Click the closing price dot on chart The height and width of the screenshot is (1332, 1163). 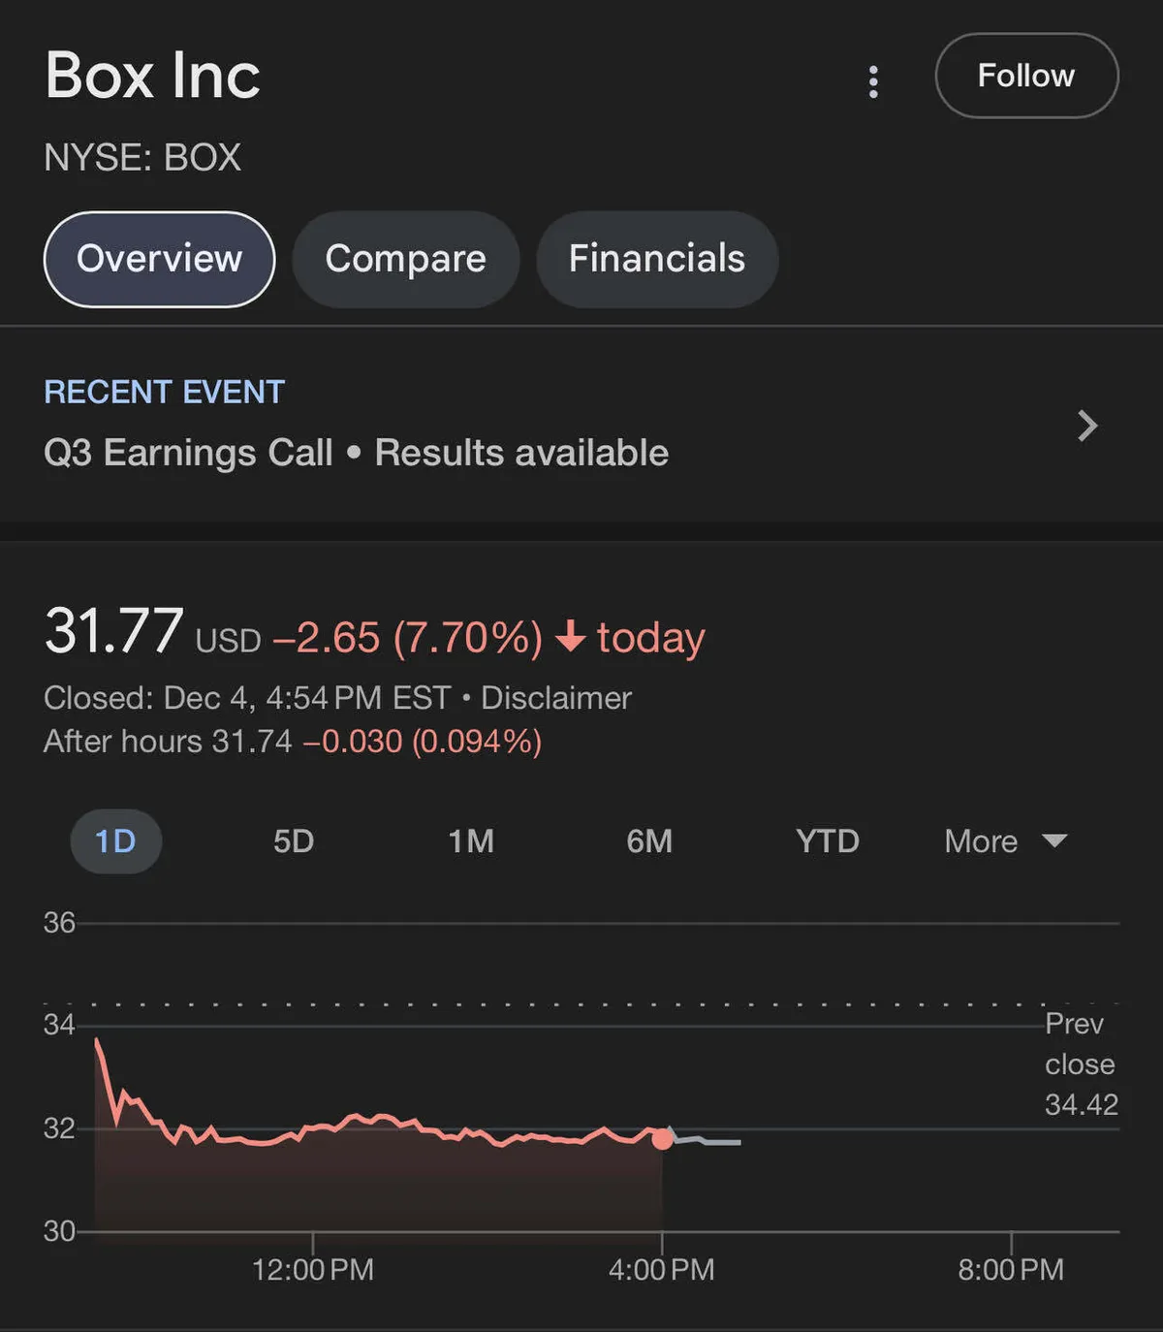click(x=662, y=1139)
